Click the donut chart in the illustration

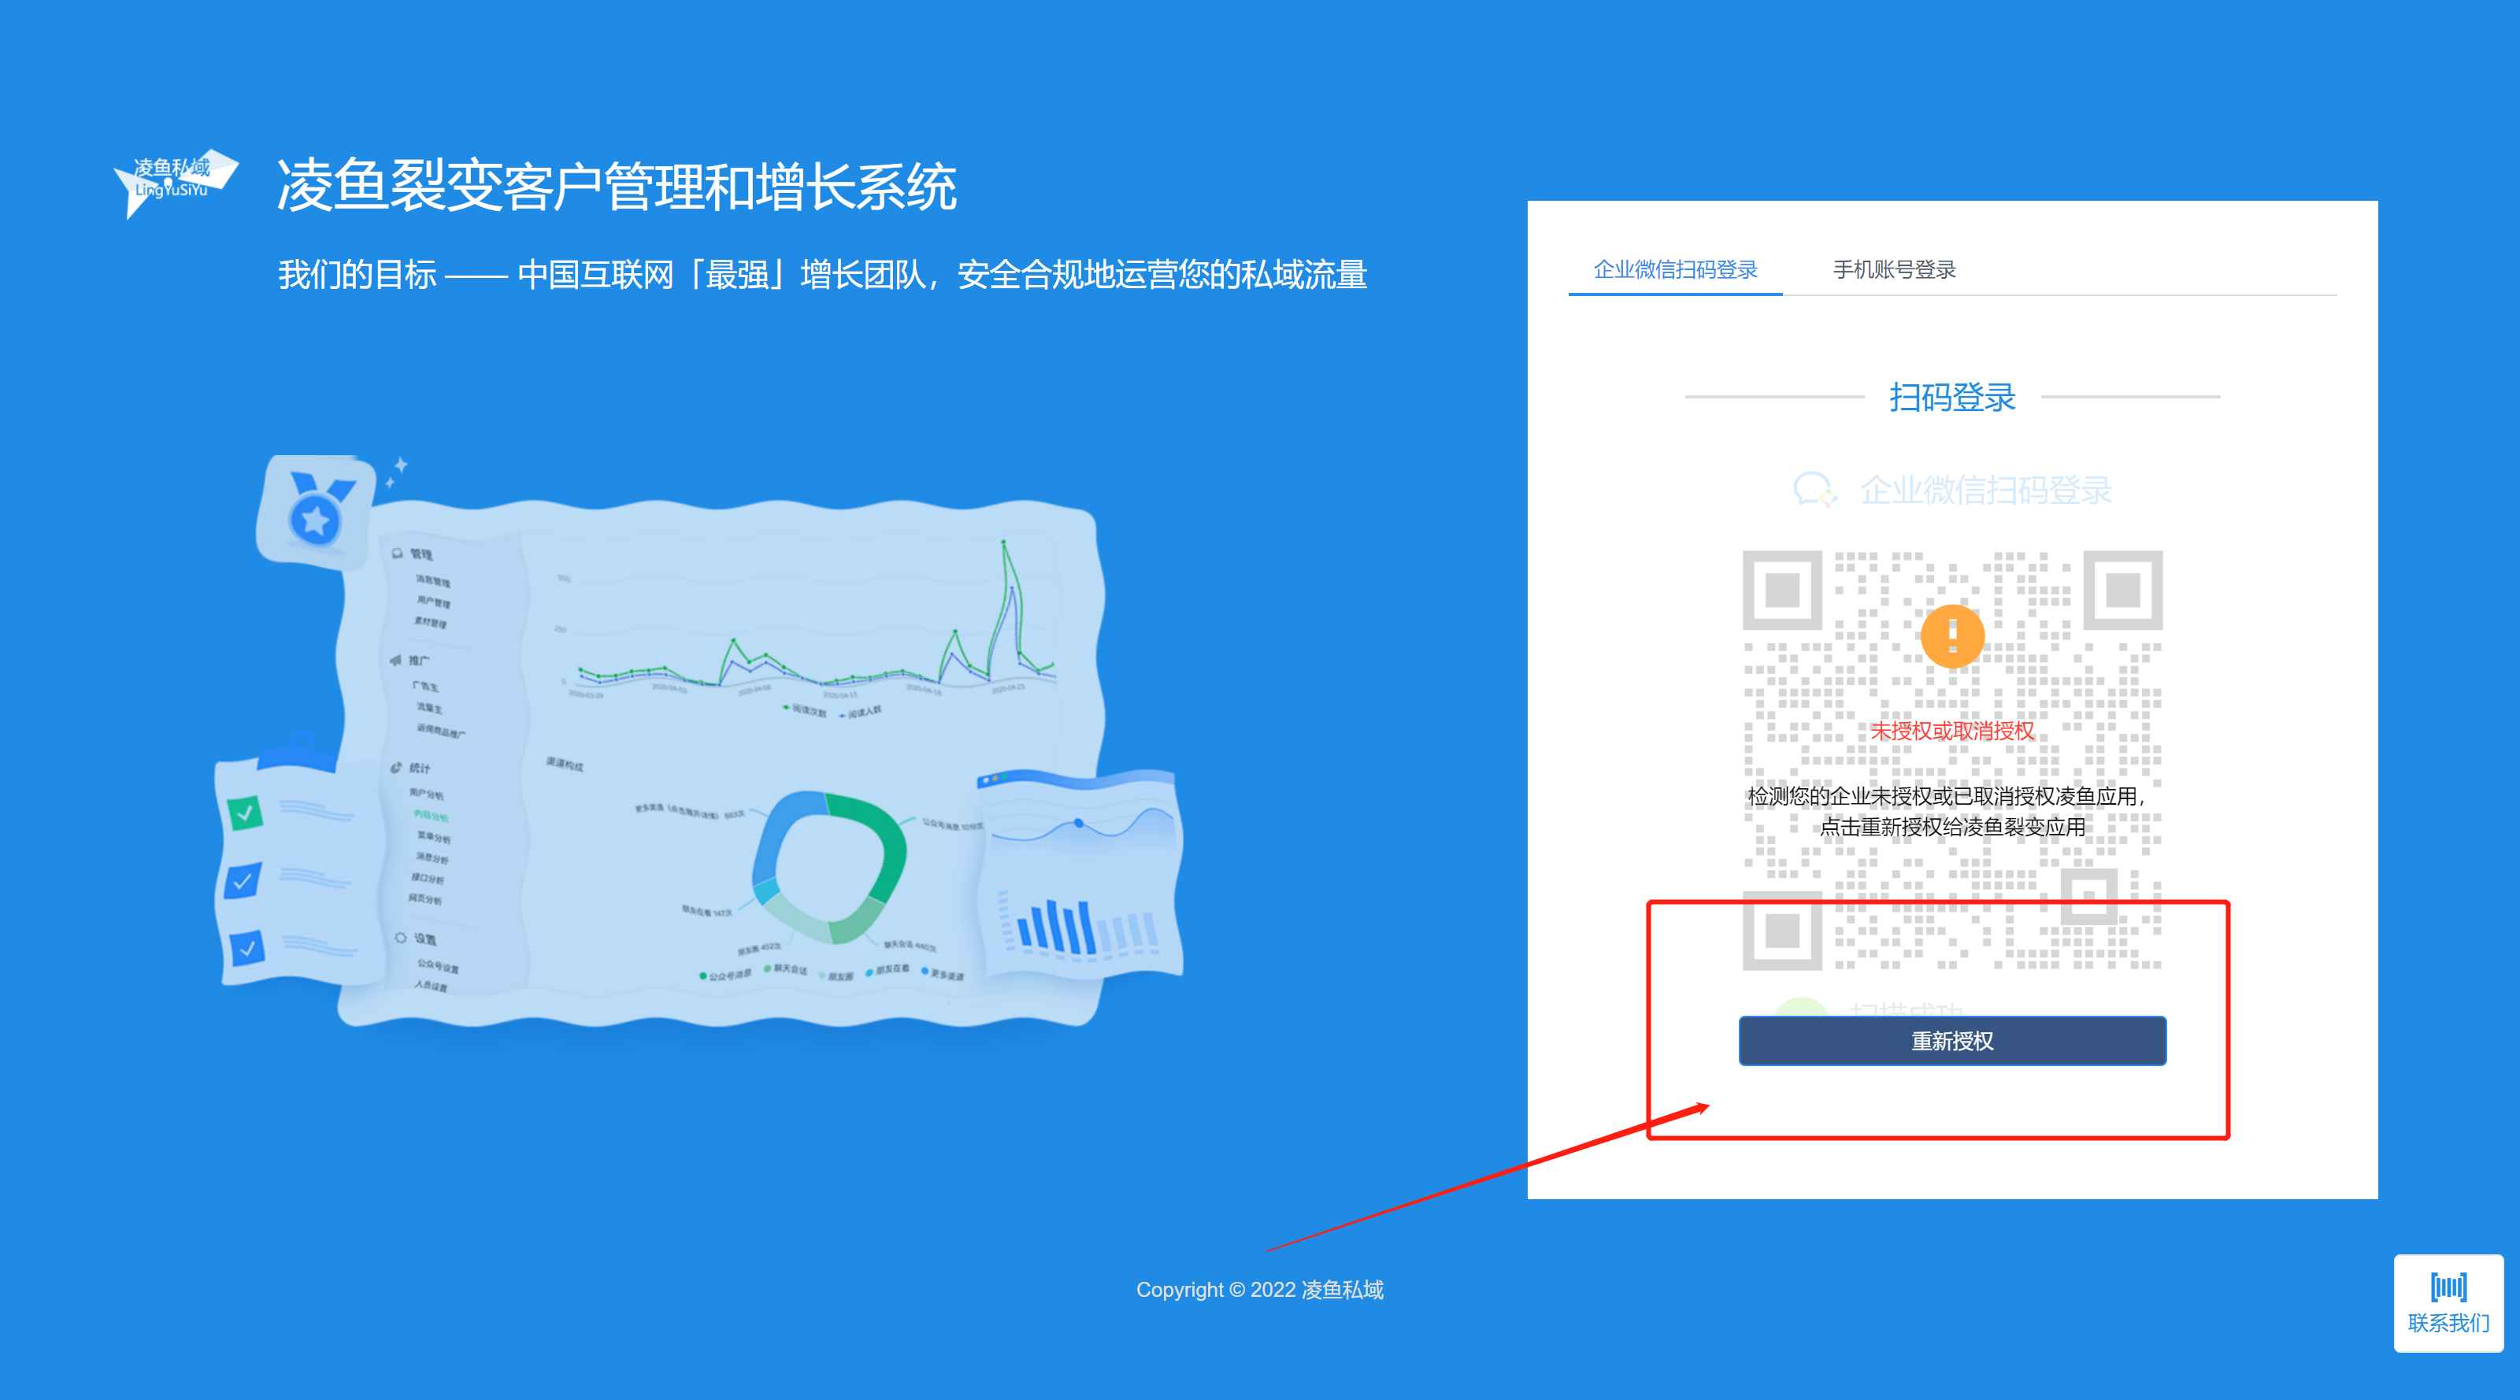[x=829, y=867]
